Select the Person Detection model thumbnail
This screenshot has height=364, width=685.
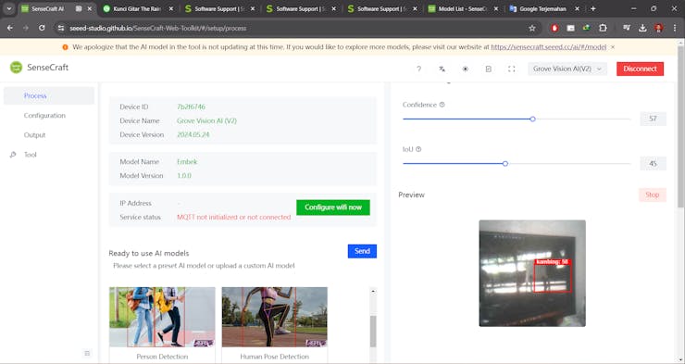point(162,317)
